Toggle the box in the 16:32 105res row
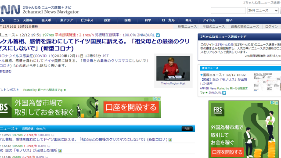This screenshot has width=281, height=158. (49, 146)
